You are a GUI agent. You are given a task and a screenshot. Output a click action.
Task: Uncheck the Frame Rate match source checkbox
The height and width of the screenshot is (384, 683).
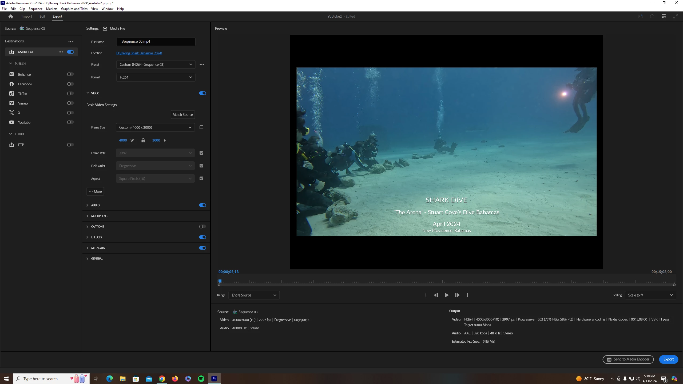201,153
